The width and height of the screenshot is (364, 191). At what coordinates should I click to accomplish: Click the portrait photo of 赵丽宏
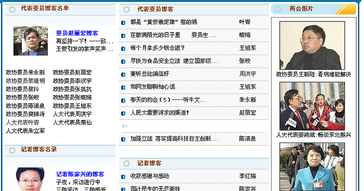tap(31, 41)
